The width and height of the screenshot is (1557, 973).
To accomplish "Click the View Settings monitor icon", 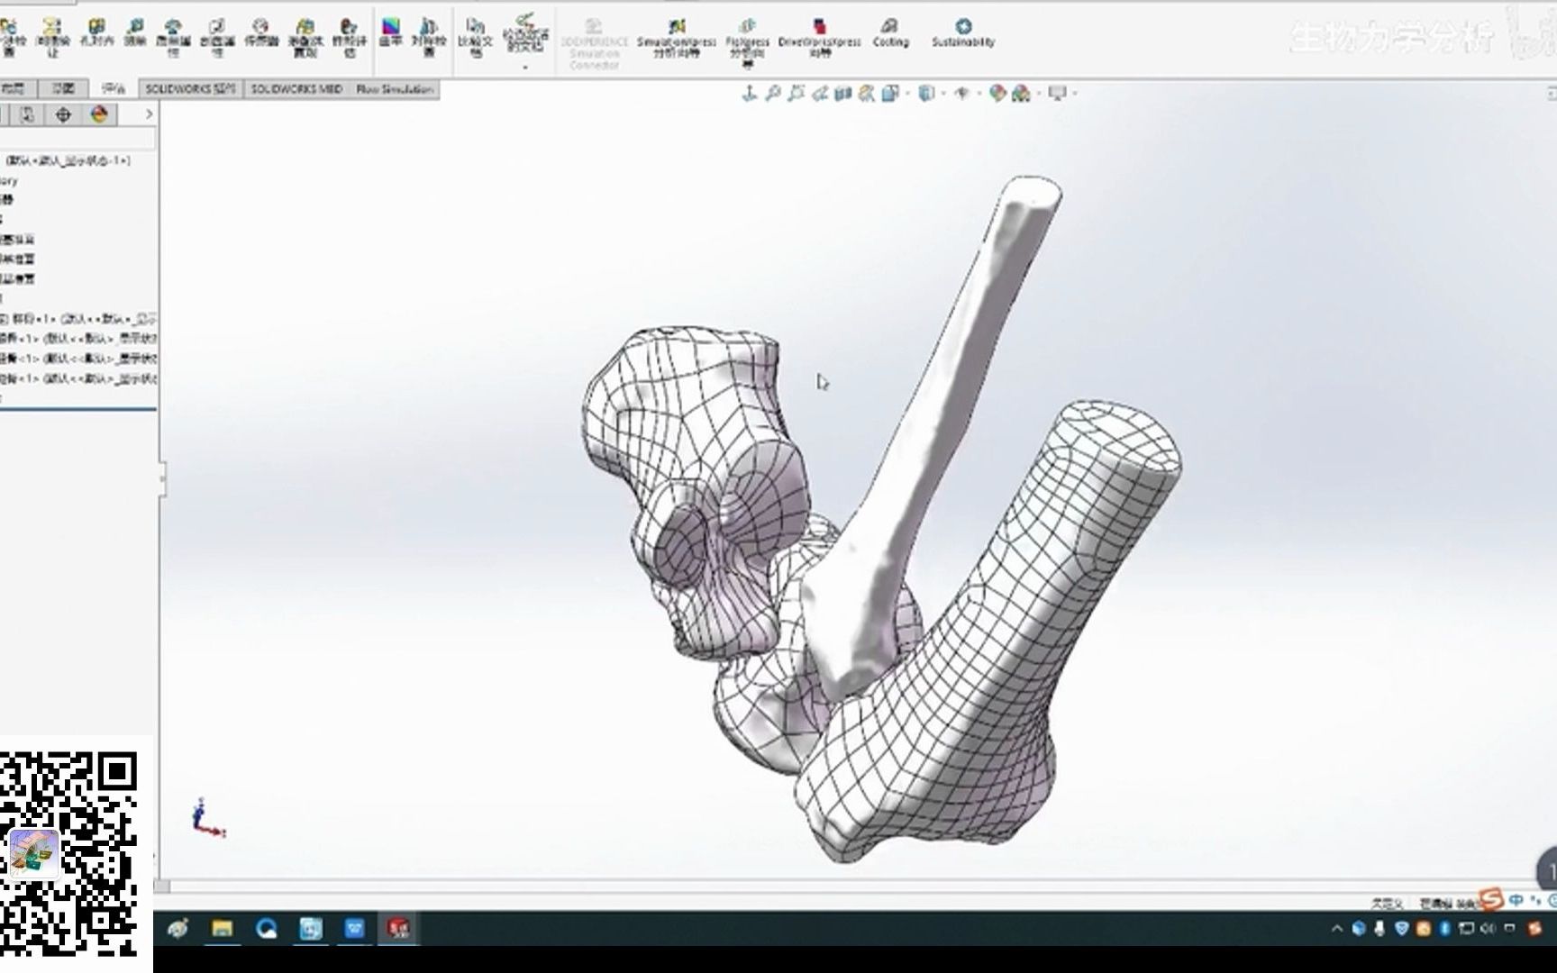I will point(1058,93).
